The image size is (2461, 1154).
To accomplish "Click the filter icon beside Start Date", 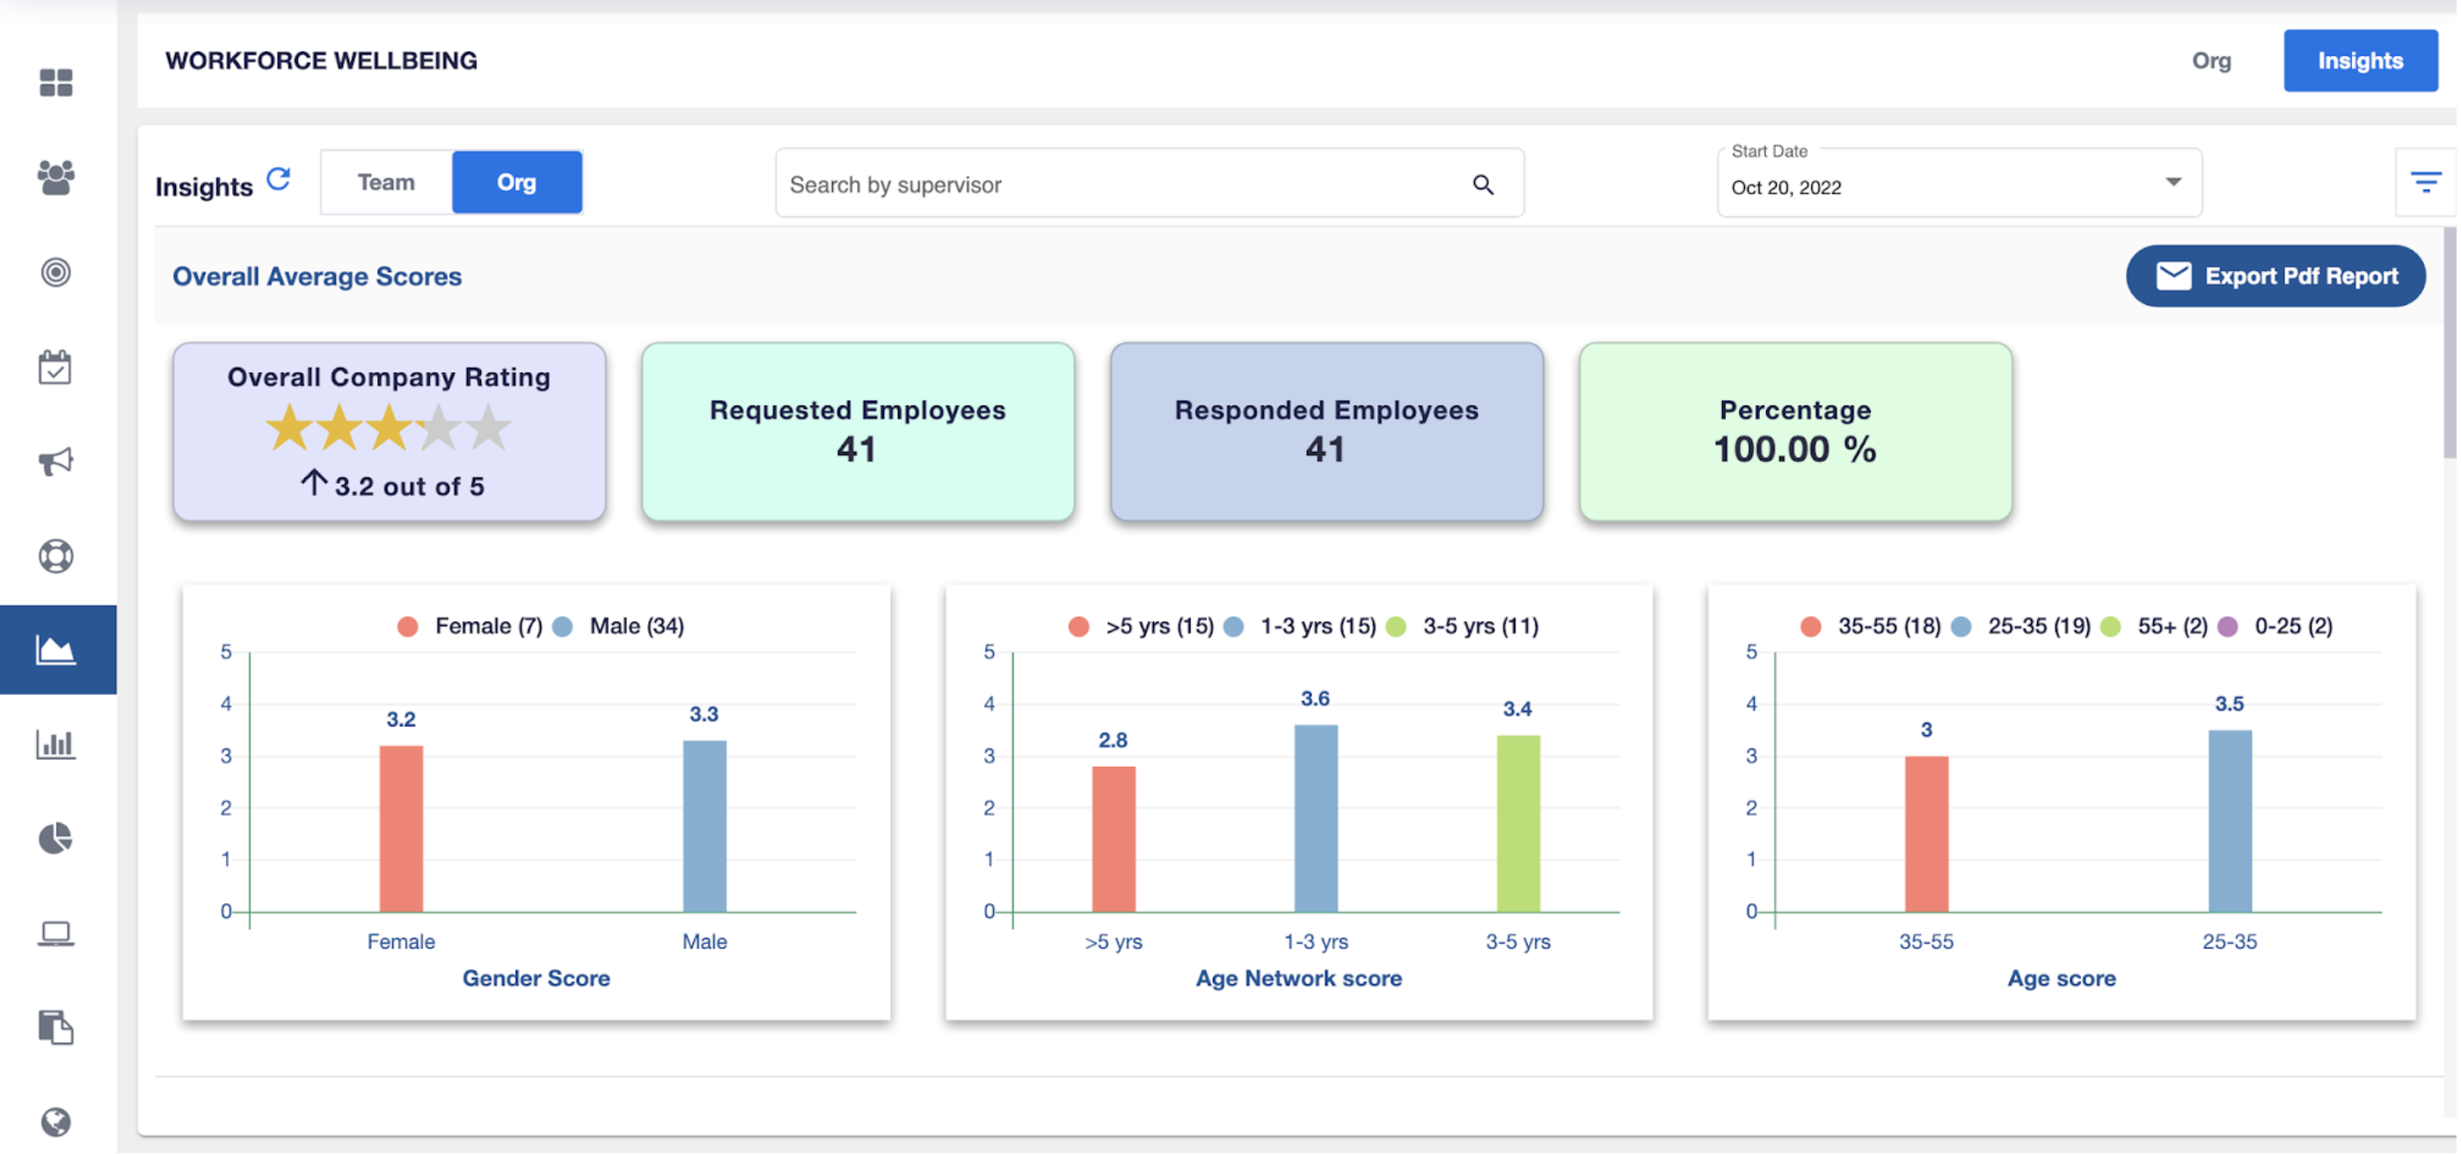I will 2426,181.
